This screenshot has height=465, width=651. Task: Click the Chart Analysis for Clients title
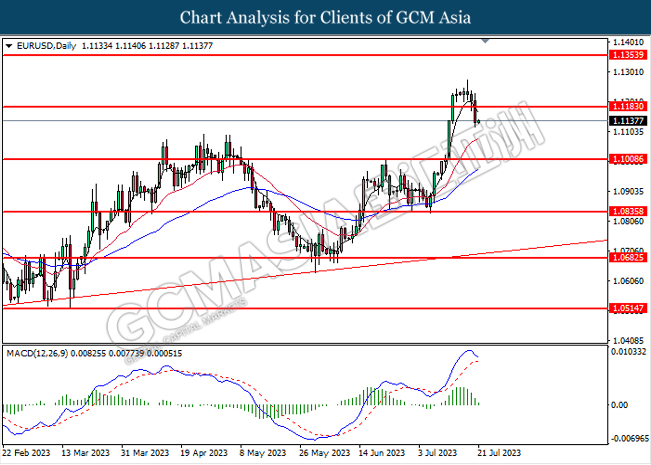[325, 17]
